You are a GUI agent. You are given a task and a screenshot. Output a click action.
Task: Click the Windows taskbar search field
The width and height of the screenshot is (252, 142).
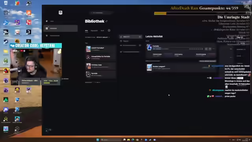[x=111, y=140]
